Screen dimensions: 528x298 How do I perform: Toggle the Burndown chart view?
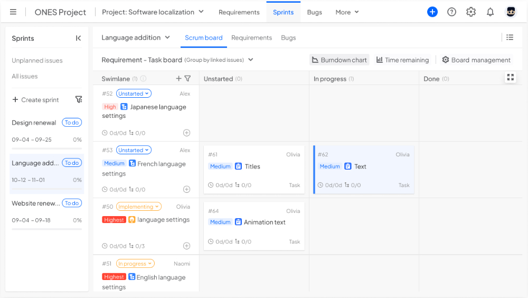339,60
